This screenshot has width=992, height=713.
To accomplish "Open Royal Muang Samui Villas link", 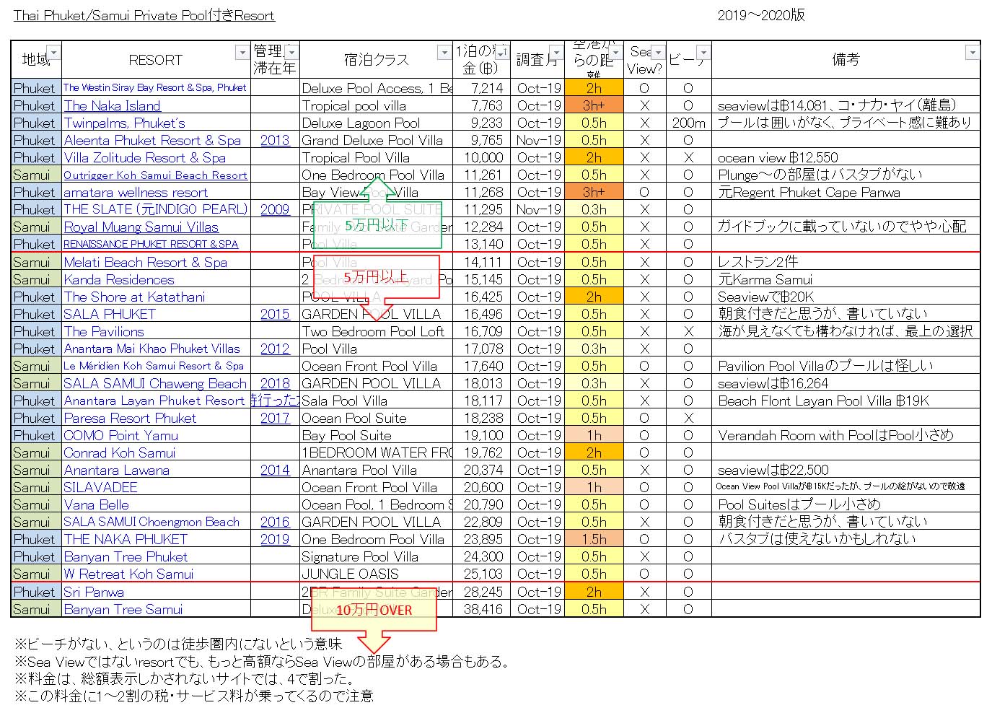I will [x=141, y=227].
